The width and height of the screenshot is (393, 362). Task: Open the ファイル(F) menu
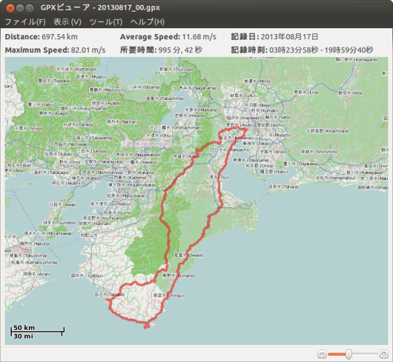[25, 22]
